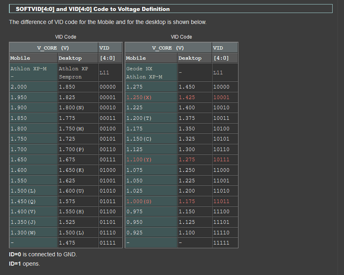
Task: Click VID code 01000
Action: tap(108, 170)
